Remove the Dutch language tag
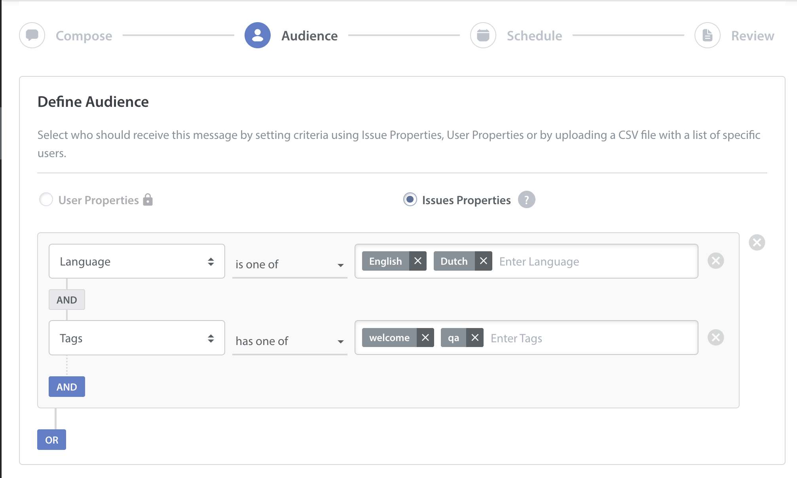Screen dimensions: 797x478 coord(483,261)
